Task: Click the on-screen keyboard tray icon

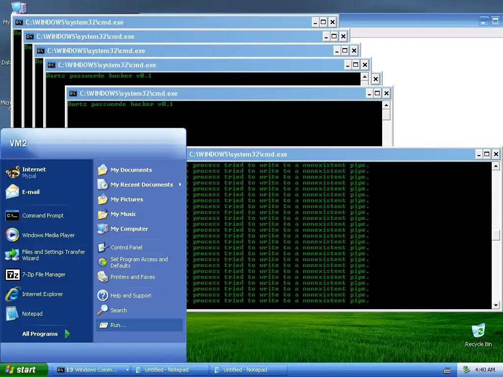Action: coord(447,370)
